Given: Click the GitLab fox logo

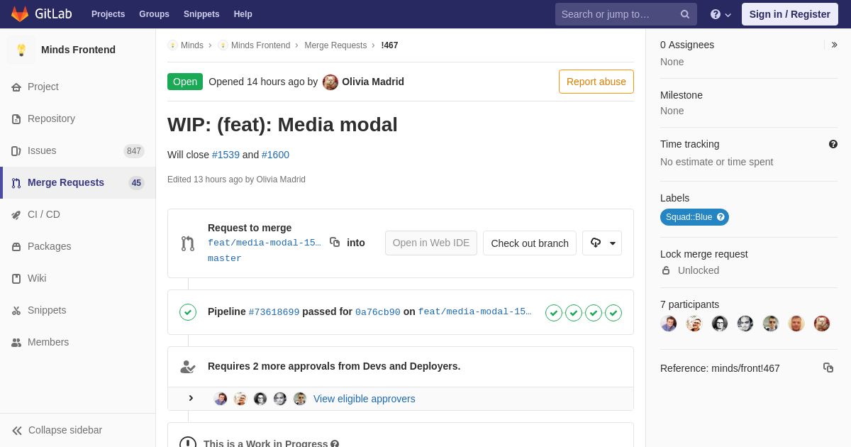Looking at the screenshot, I should coord(20,14).
